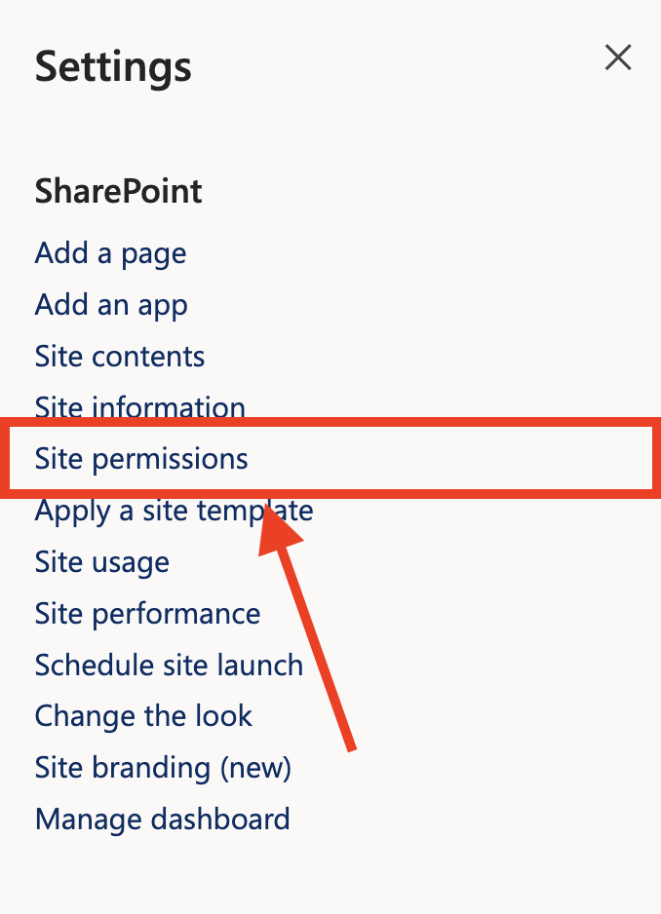This screenshot has width=661, height=914.
Task: Click the SharePoint section header
Action: (118, 191)
